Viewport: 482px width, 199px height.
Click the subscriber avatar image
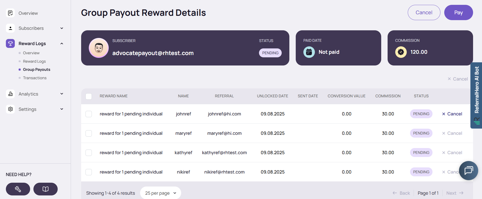click(99, 48)
